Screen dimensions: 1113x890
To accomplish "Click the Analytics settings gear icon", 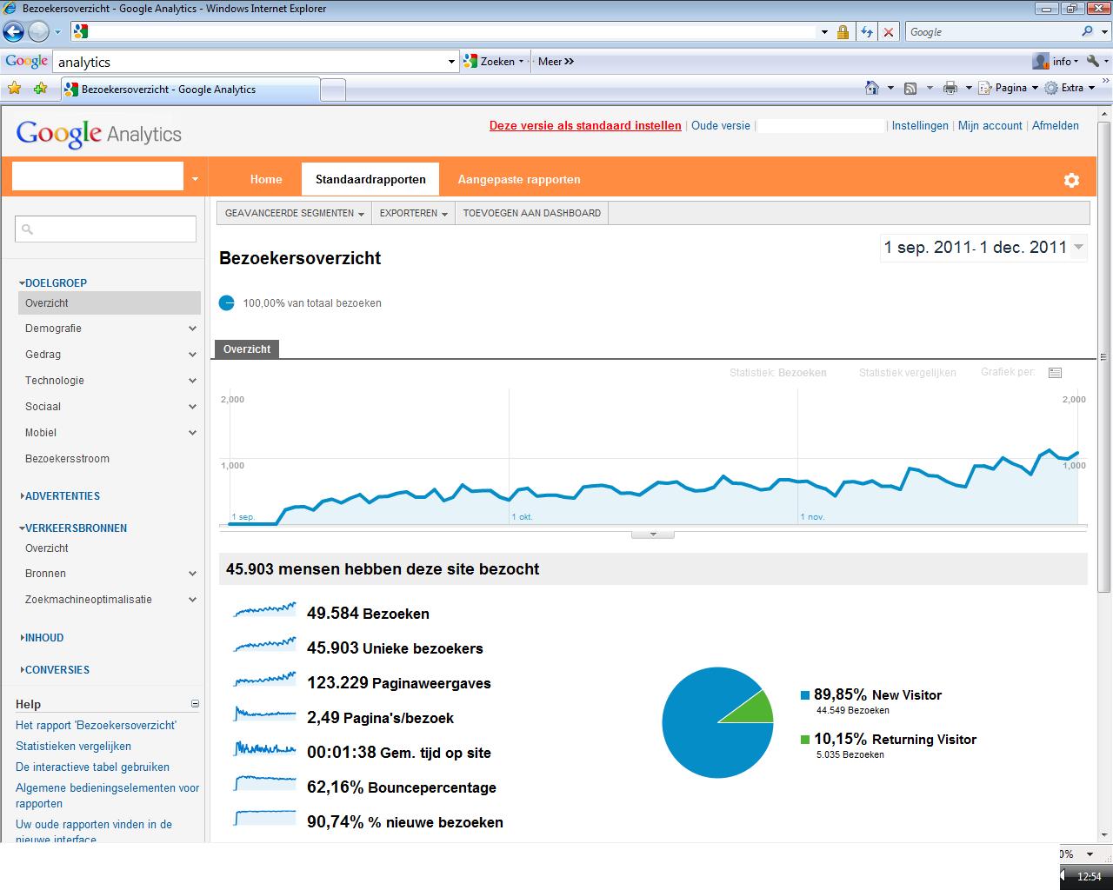I will (x=1071, y=180).
